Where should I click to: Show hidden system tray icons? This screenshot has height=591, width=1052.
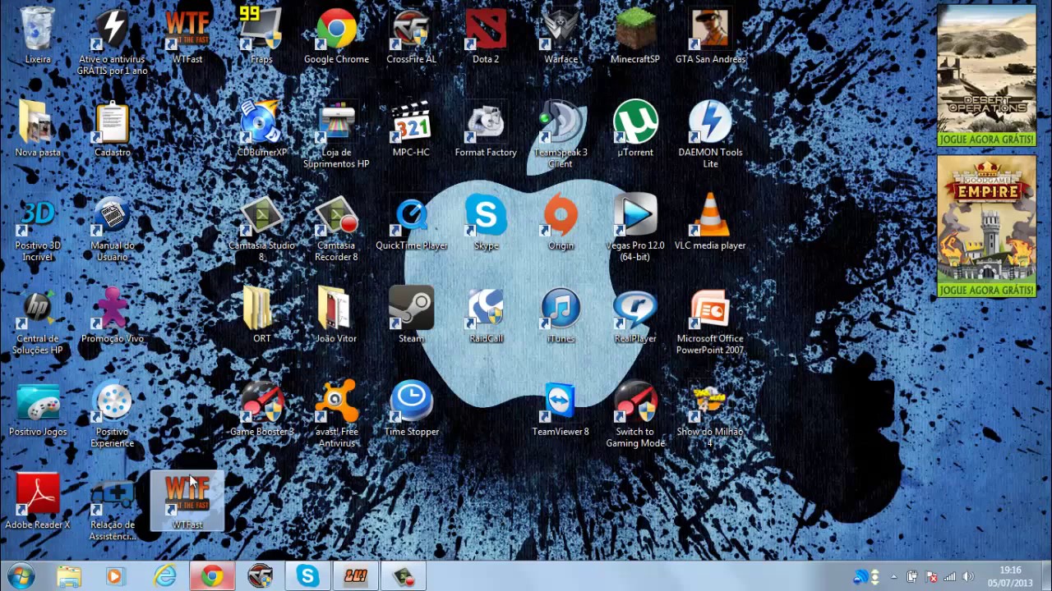coord(893,577)
